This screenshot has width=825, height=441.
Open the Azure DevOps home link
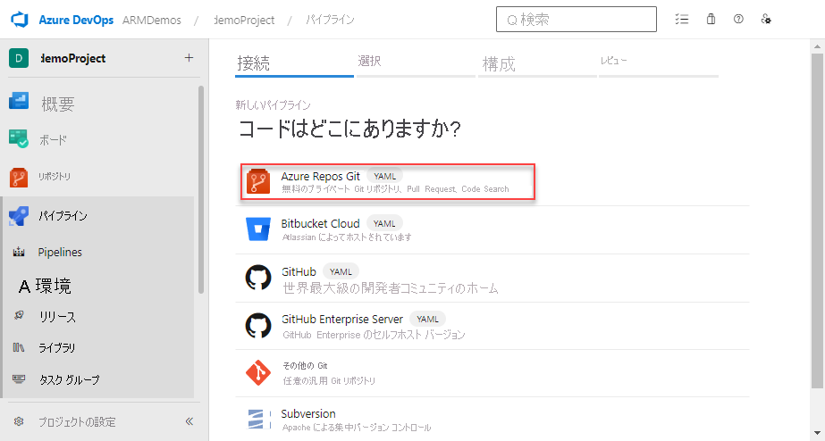click(x=76, y=20)
